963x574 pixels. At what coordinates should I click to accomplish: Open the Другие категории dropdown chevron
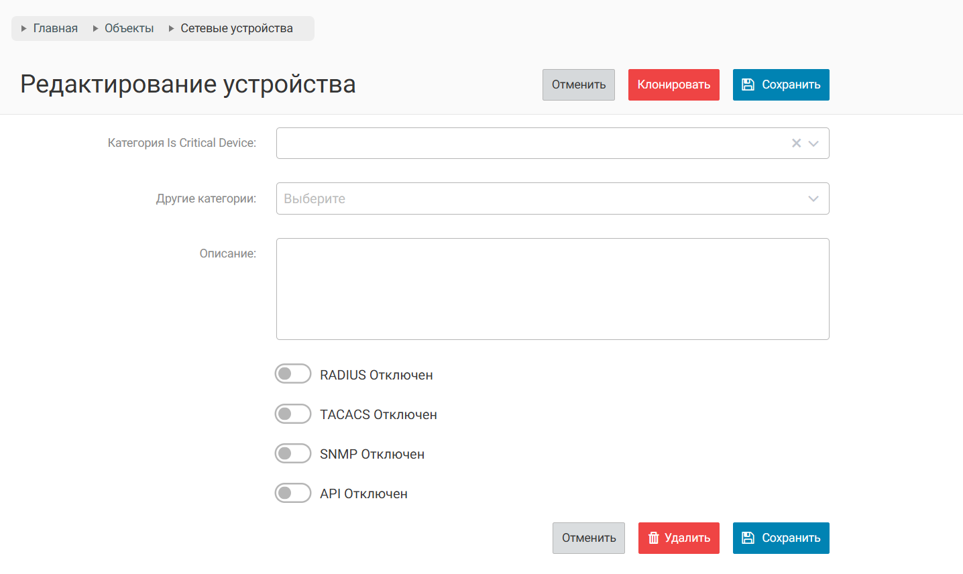(813, 198)
